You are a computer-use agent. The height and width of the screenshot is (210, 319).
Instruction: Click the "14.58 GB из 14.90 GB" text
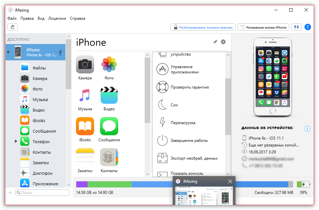[94, 192]
